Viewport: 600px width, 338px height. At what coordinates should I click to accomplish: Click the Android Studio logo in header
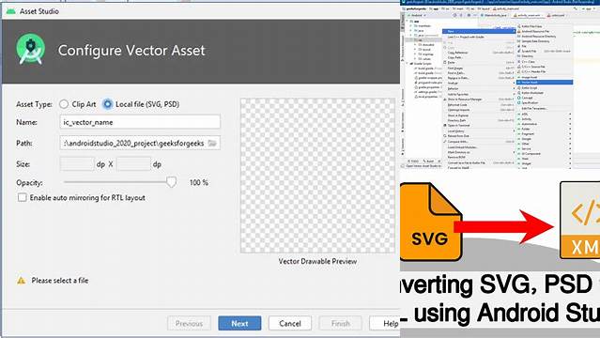click(x=31, y=50)
